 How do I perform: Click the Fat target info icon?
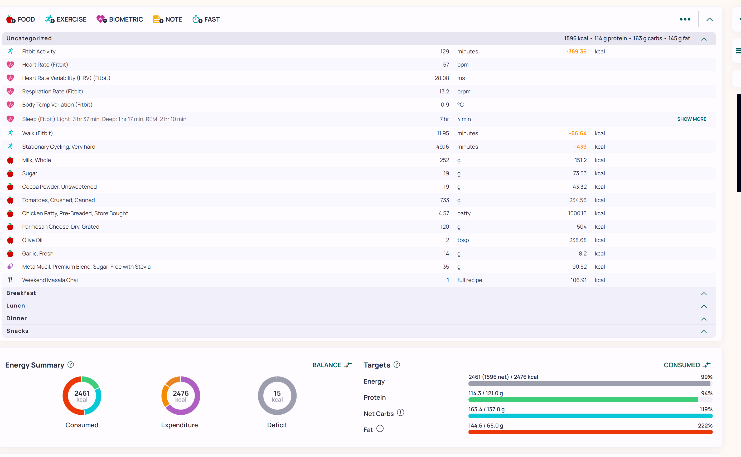pyautogui.click(x=380, y=429)
